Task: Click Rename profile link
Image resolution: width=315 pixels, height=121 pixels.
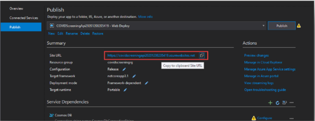Action: click(72, 34)
